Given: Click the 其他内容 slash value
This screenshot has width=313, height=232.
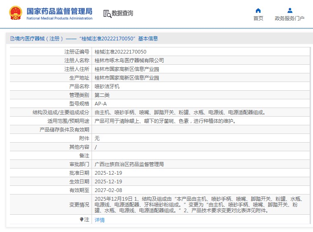Looking at the screenshot, I should point(96,147).
